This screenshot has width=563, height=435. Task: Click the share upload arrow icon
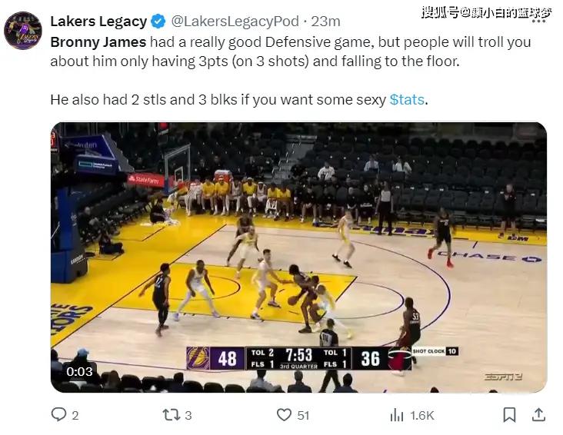pyautogui.click(x=539, y=415)
